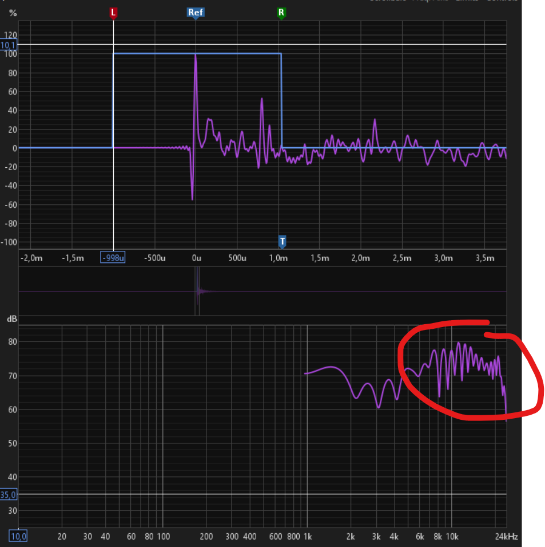Click the 1k frequency axis label
545x547 pixels.
tap(308, 537)
